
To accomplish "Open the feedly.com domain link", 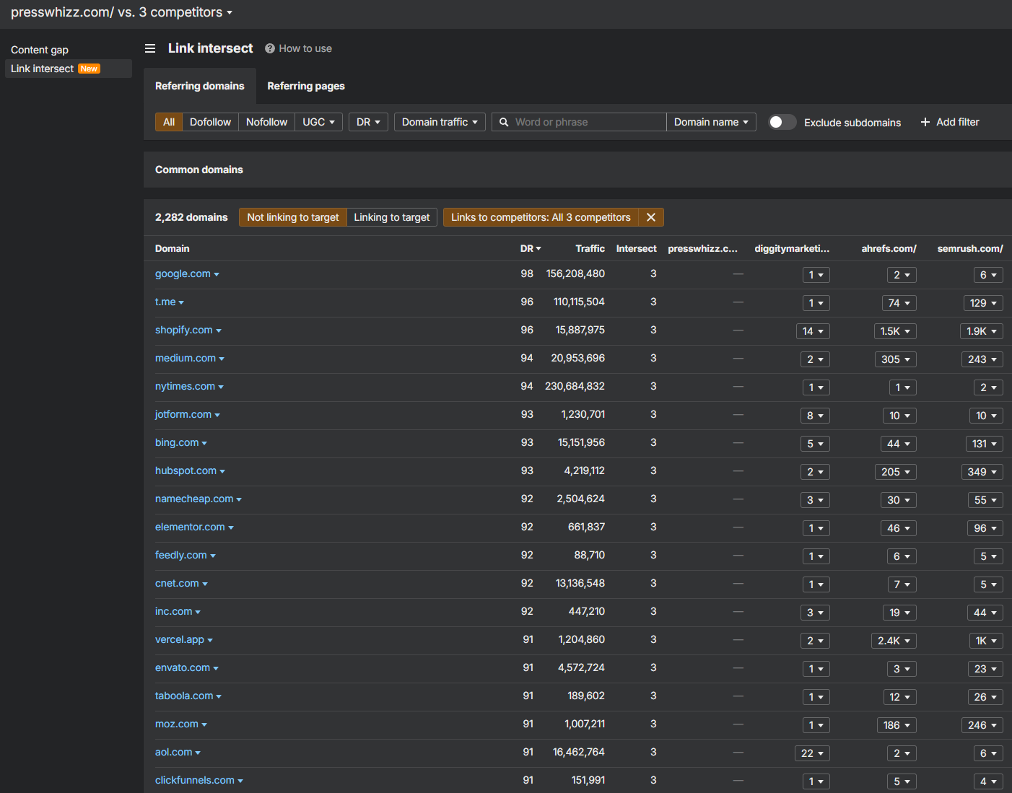I will [x=181, y=555].
